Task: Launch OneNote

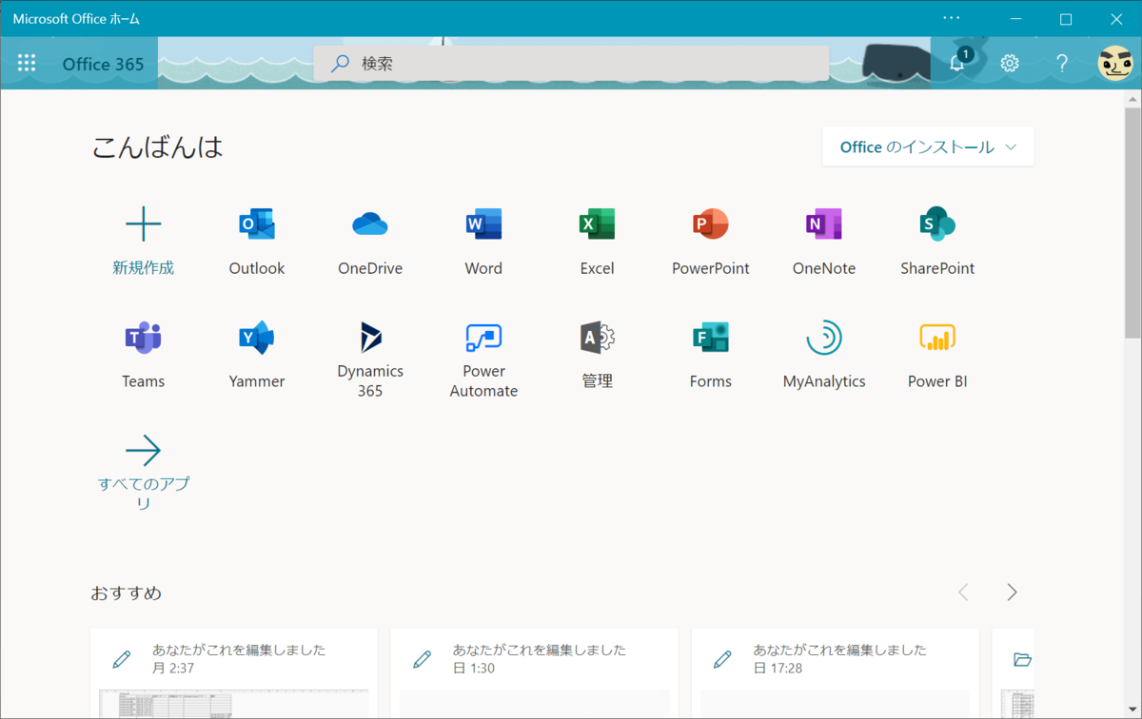Action: [x=824, y=243]
